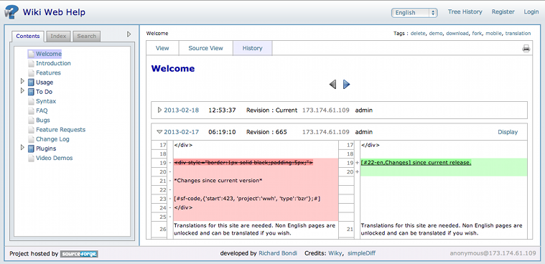Select Welcome in contents tree

pyautogui.click(x=49, y=54)
